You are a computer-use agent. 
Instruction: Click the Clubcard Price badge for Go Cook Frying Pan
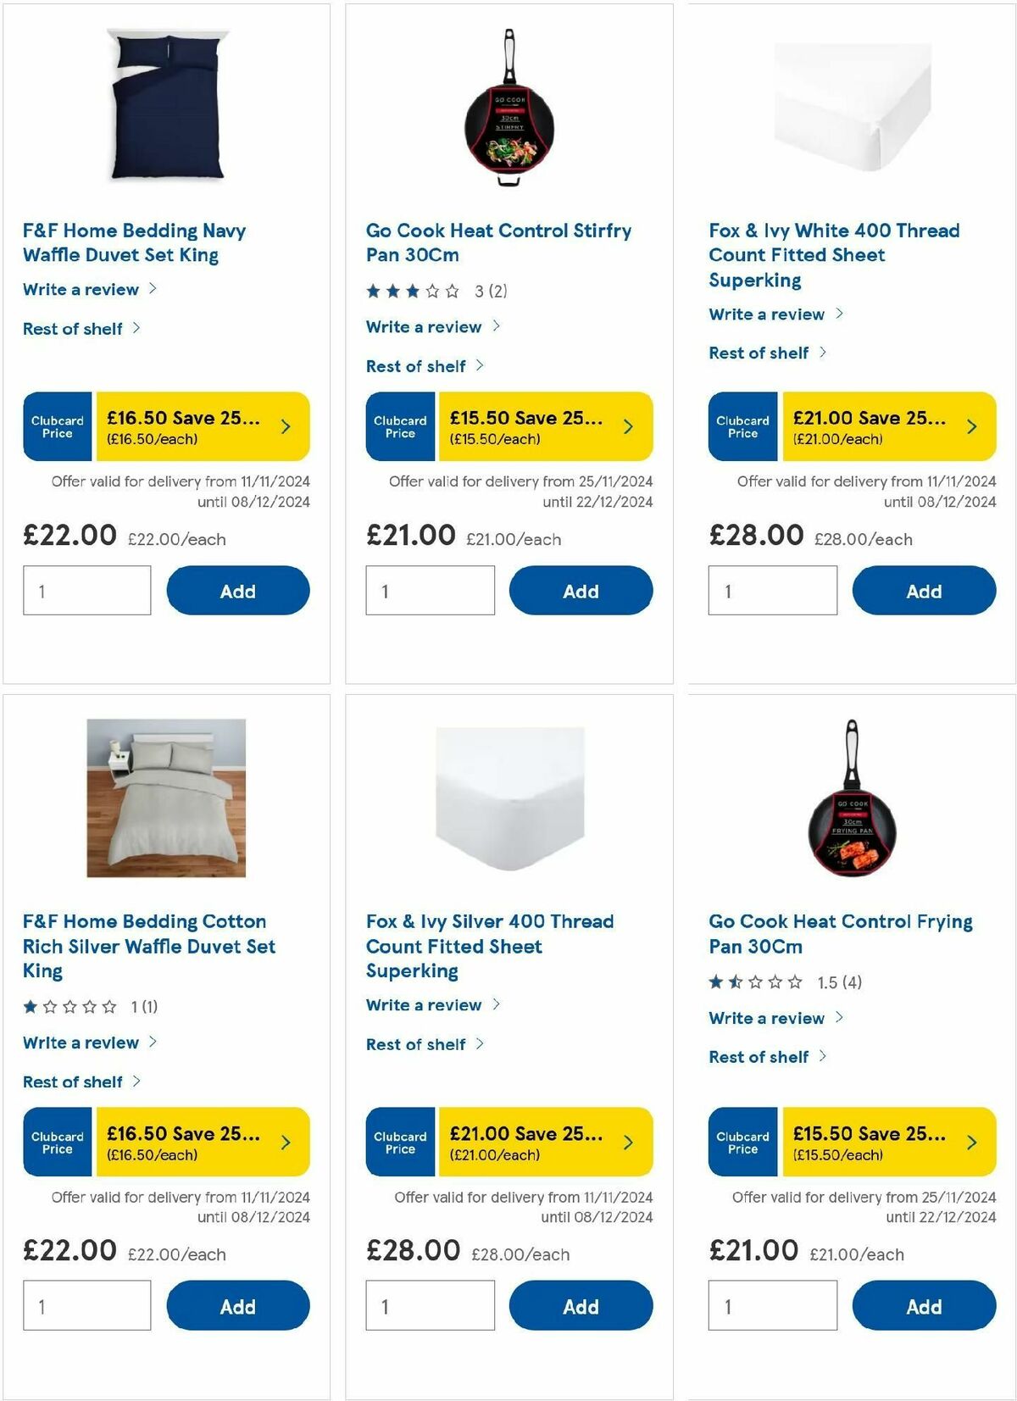[x=742, y=1142]
